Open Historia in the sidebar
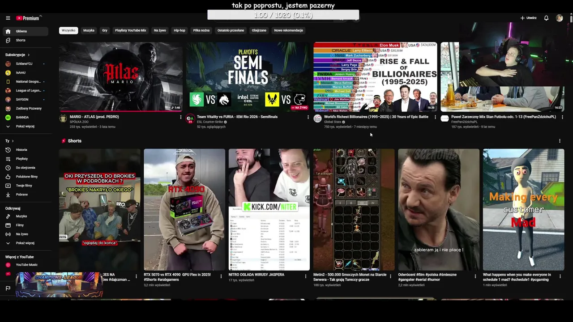 [x=25, y=150]
